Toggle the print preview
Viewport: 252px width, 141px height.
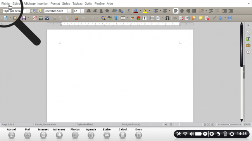tap(47, 18)
